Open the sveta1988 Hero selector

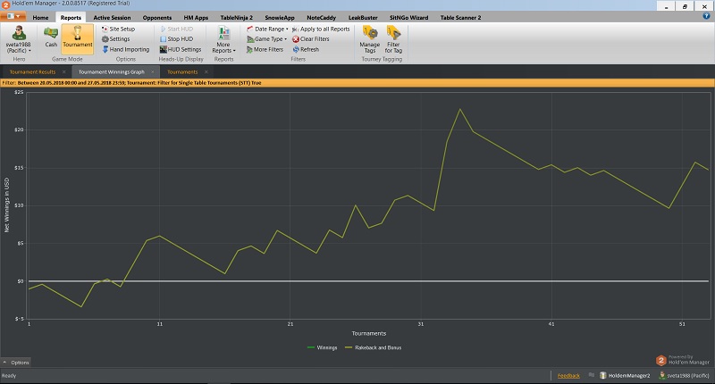point(19,39)
